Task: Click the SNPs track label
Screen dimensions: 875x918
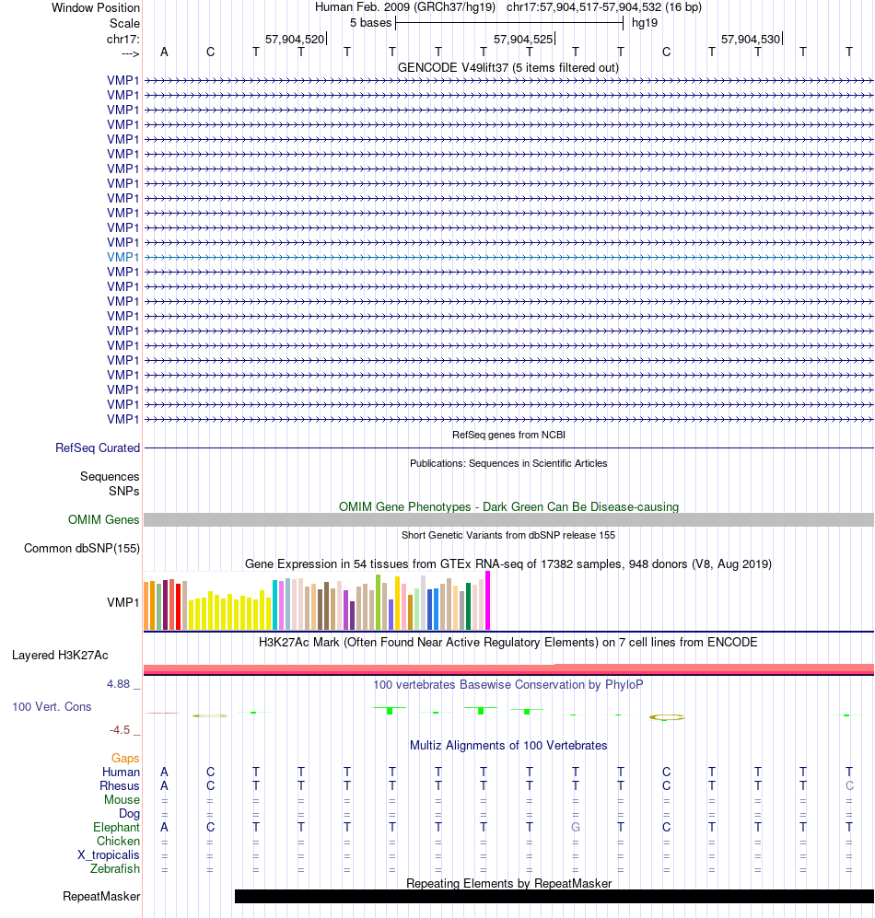Action: point(123,491)
